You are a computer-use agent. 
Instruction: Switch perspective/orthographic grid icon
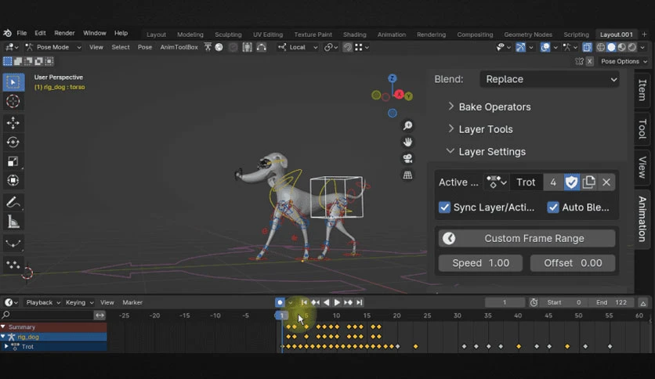click(407, 175)
